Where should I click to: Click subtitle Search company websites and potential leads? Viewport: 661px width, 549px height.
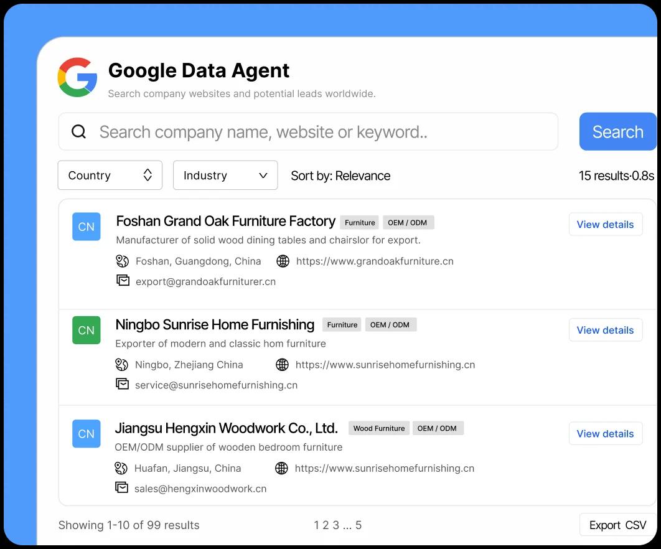point(241,93)
